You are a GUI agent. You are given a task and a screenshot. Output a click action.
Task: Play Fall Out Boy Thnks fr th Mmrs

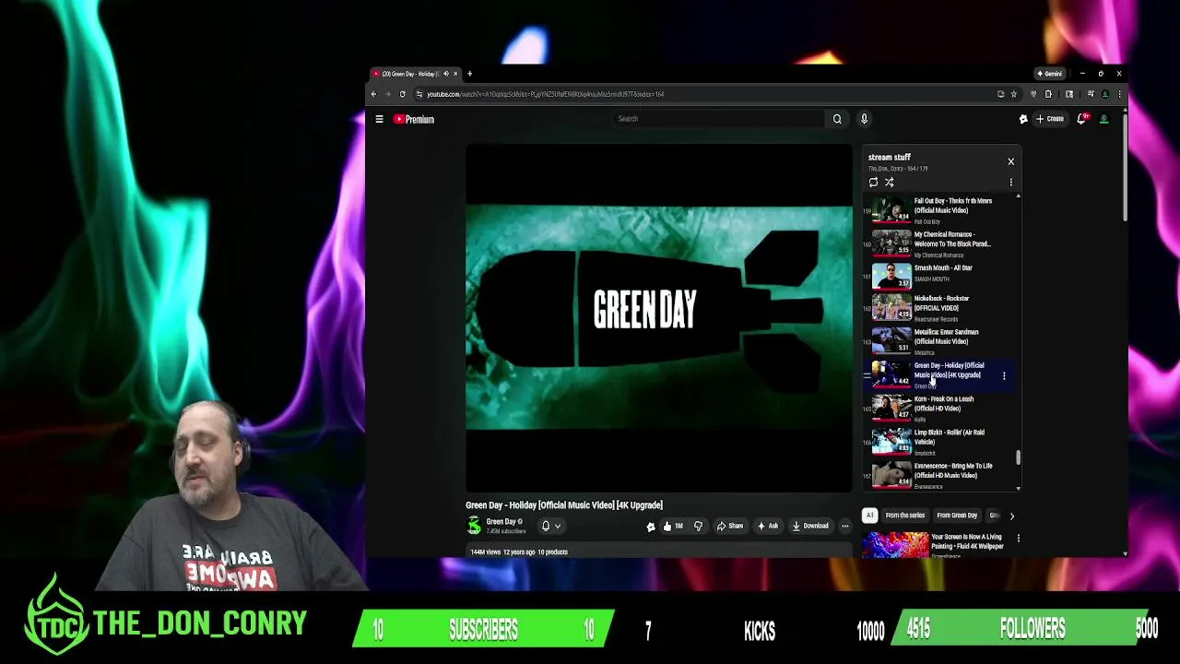[940, 211]
